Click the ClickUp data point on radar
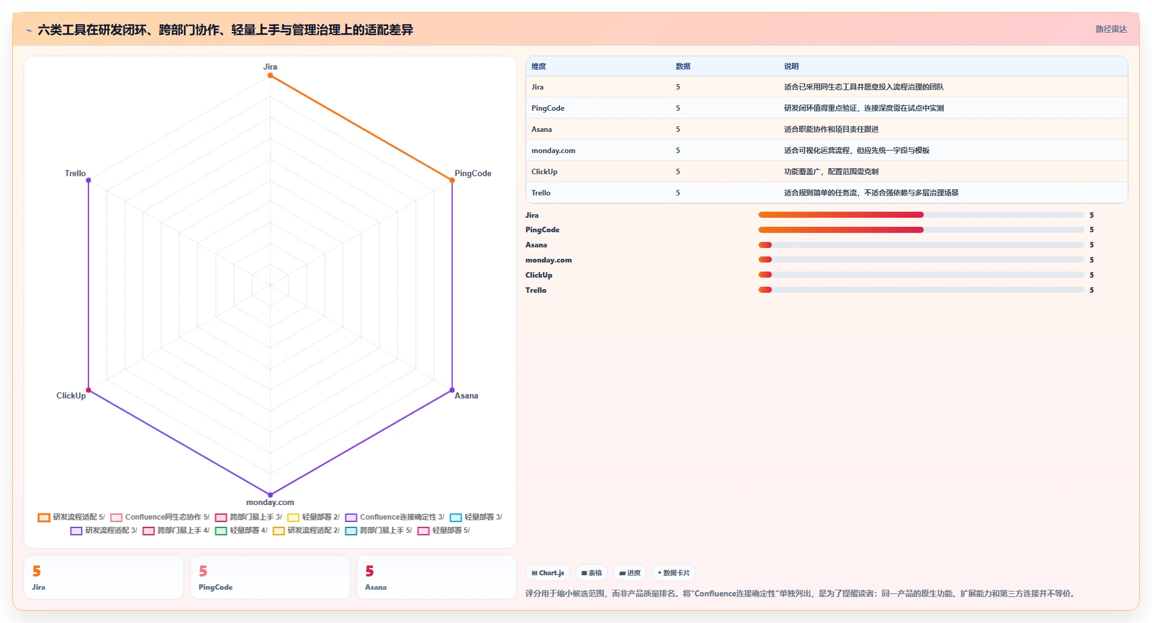1152x623 pixels. (x=88, y=390)
